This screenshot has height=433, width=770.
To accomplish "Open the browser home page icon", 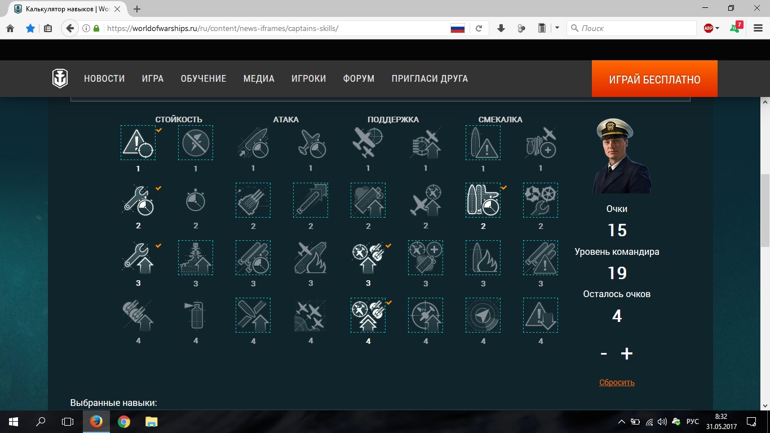I will (10, 28).
